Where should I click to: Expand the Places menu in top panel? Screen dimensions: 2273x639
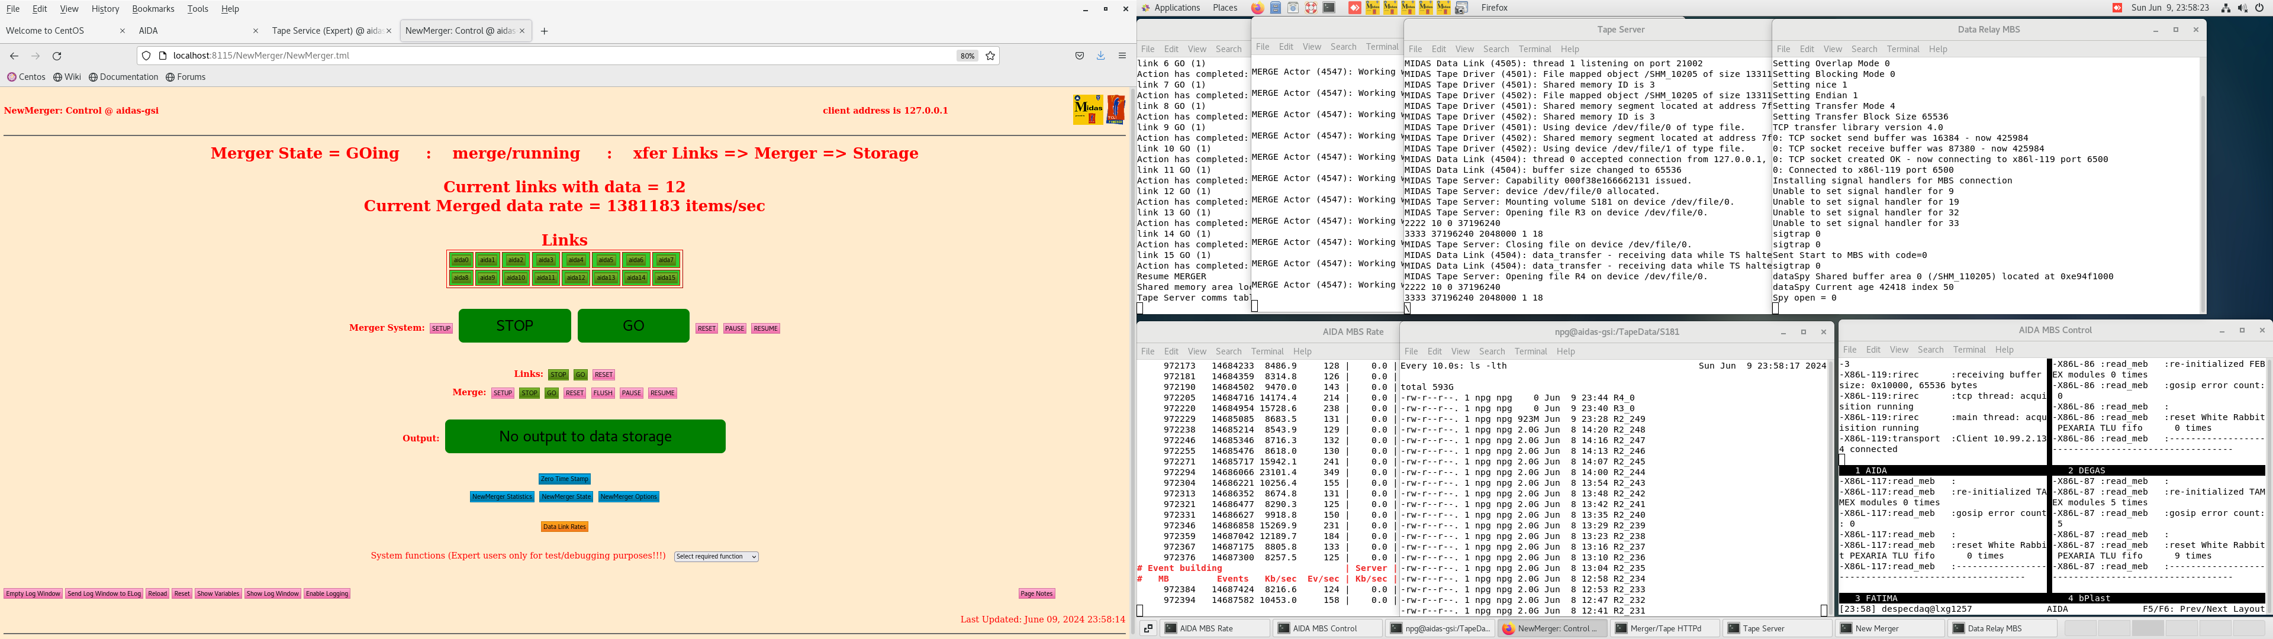pos(1225,8)
